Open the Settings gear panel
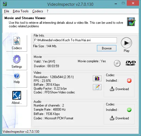Image resolution: width=141 pixels, height=136 pixels. [x=17, y=62]
